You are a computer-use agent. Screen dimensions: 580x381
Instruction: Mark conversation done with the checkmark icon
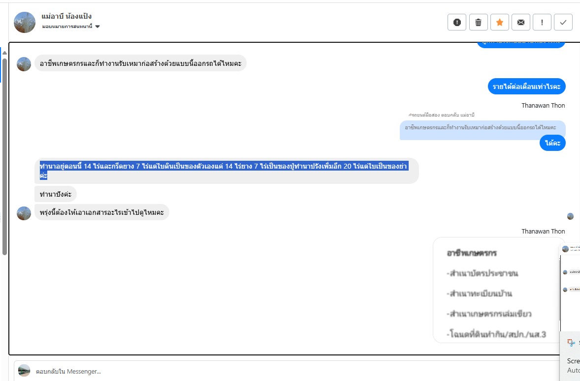[563, 23]
